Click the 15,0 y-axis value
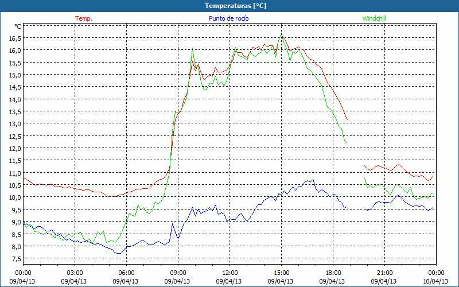The image size is (459, 287). [x=16, y=75]
